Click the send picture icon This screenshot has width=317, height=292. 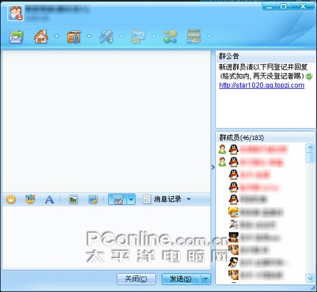click(73, 199)
